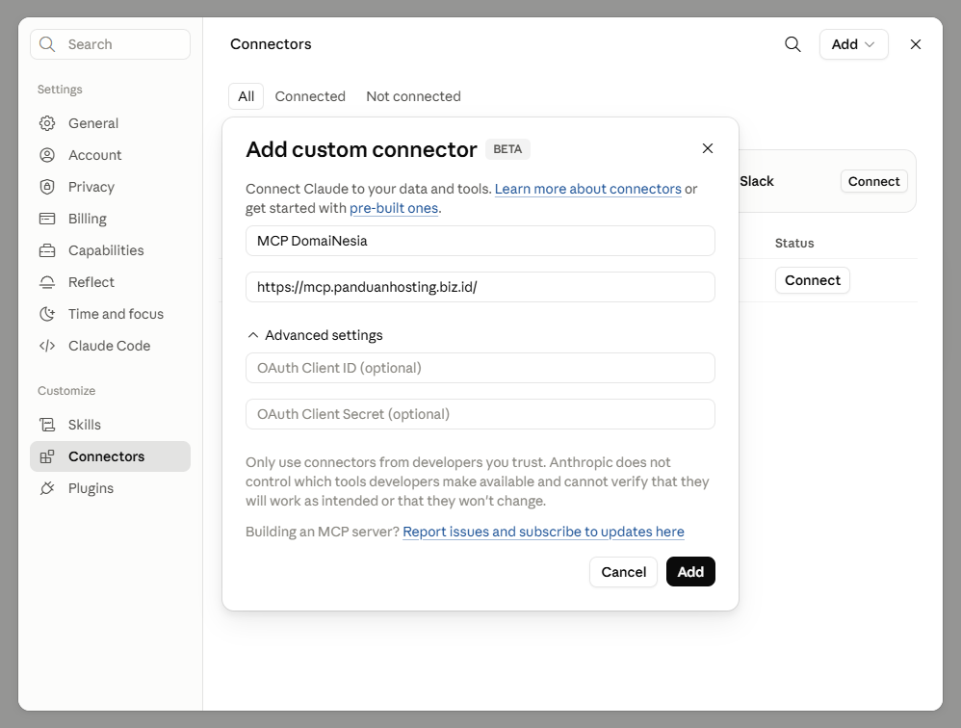Click the Customize section label
Screen dimensions: 961x728
pyautogui.click(x=66, y=391)
